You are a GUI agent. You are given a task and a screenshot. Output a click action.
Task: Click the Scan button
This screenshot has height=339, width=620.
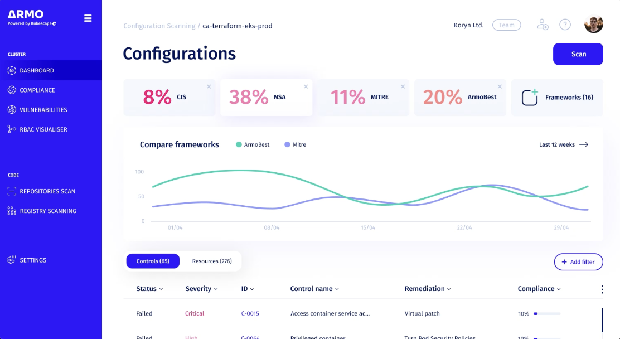[578, 54]
